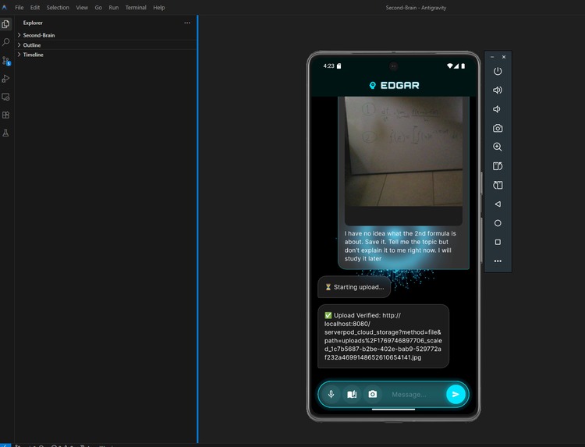Tap the 4:23 clock in phone status bar
The width and height of the screenshot is (585, 447).
(x=328, y=66)
